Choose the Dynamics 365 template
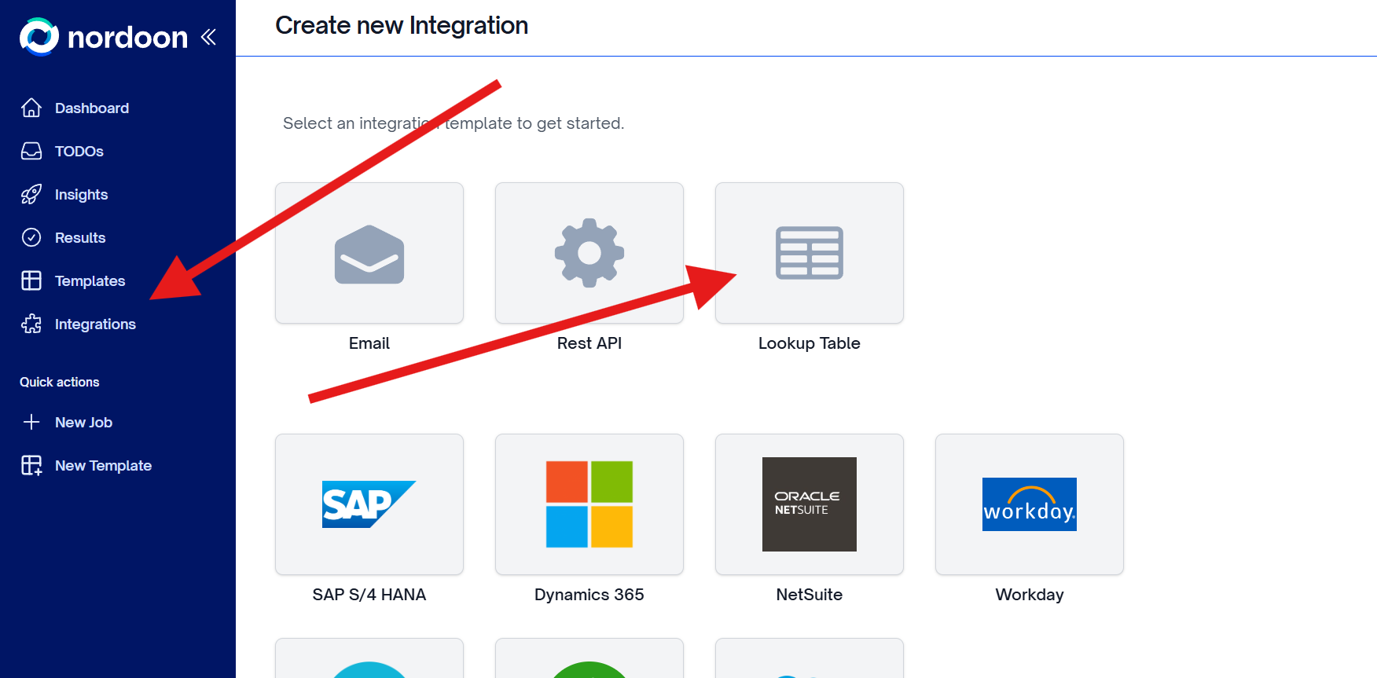Viewport: 1377px width, 678px height. tap(589, 504)
